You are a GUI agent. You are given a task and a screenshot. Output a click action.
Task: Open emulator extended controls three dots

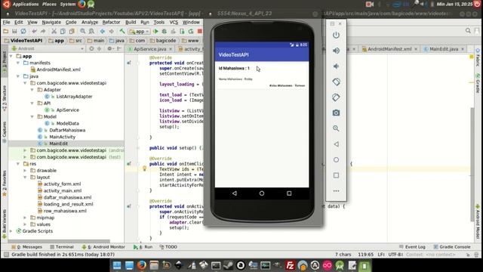(x=336, y=191)
